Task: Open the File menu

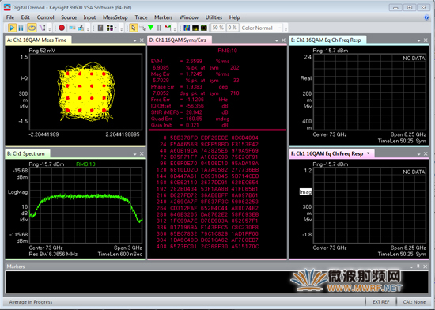Action: click(x=10, y=17)
